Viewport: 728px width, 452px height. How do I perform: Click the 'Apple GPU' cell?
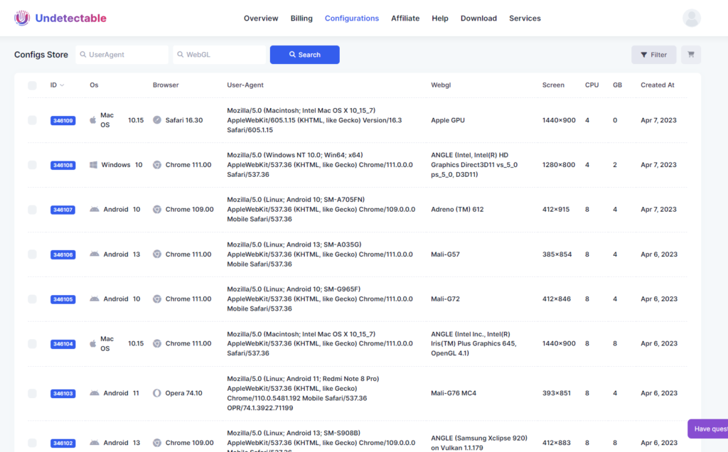click(448, 120)
